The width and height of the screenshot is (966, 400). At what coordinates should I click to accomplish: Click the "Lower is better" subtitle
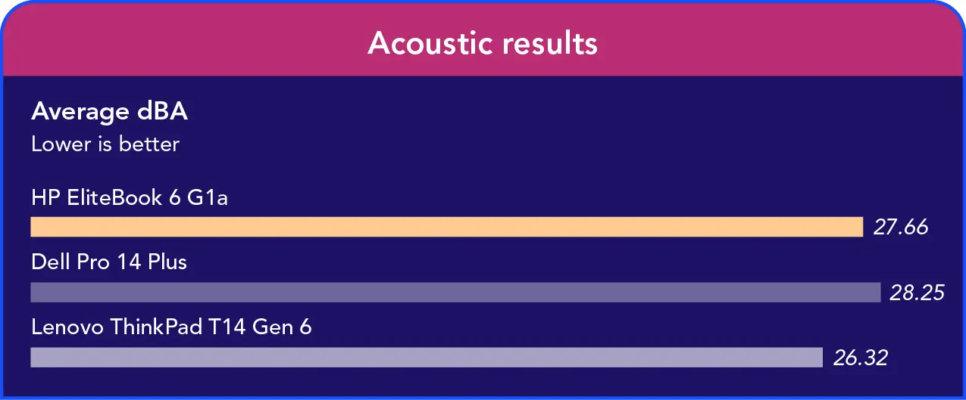[105, 144]
